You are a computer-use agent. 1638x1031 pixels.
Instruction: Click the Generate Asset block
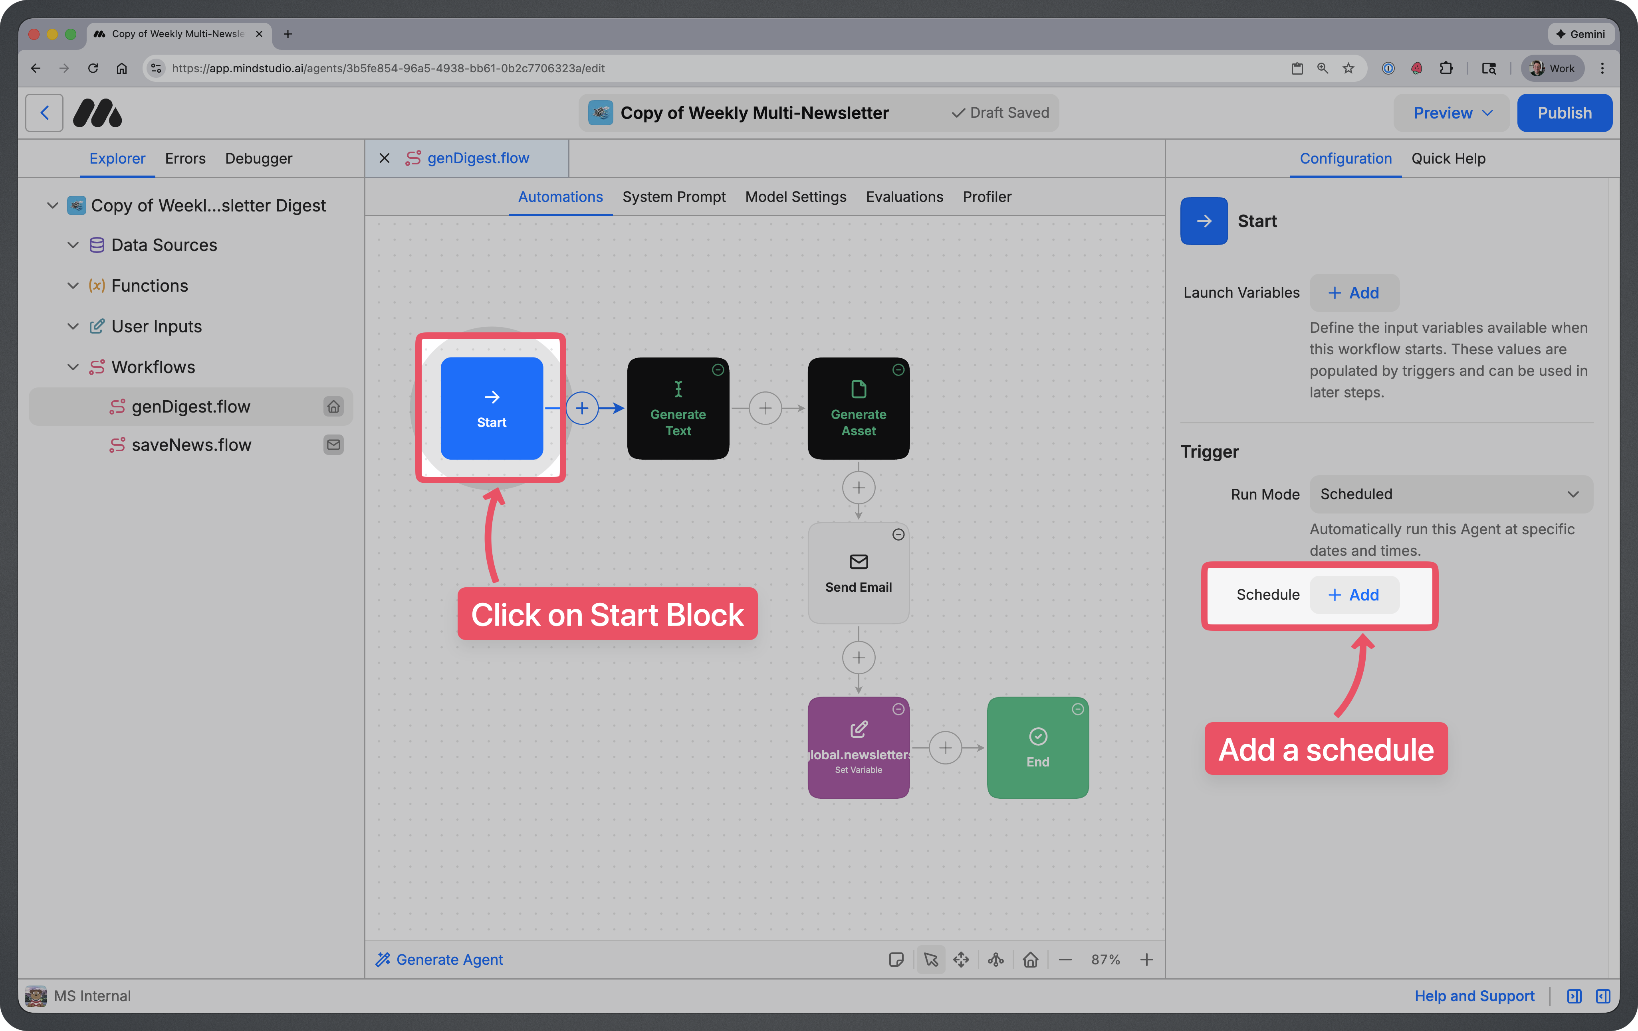859,409
